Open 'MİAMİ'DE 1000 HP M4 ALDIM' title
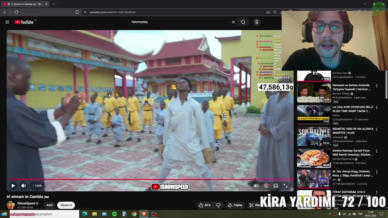 pyautogui.click(x=353, y=131)
